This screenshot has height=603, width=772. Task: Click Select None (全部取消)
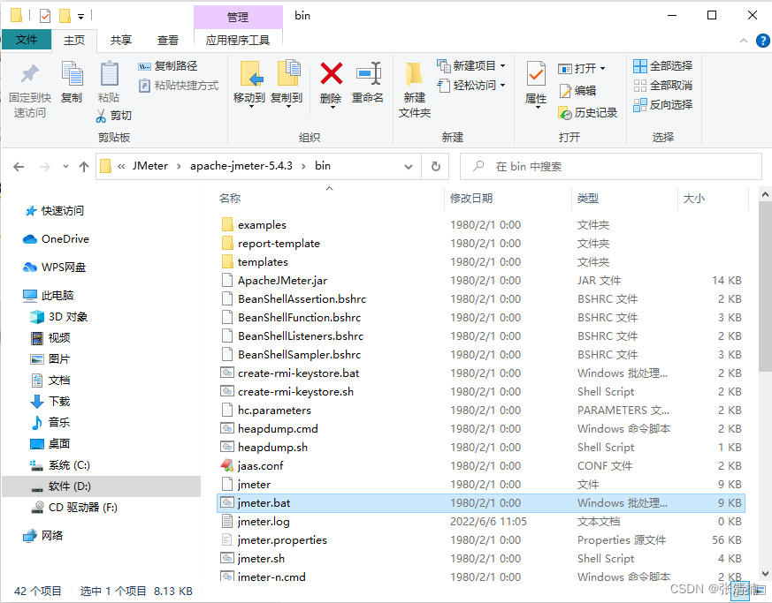pos(662,86)
